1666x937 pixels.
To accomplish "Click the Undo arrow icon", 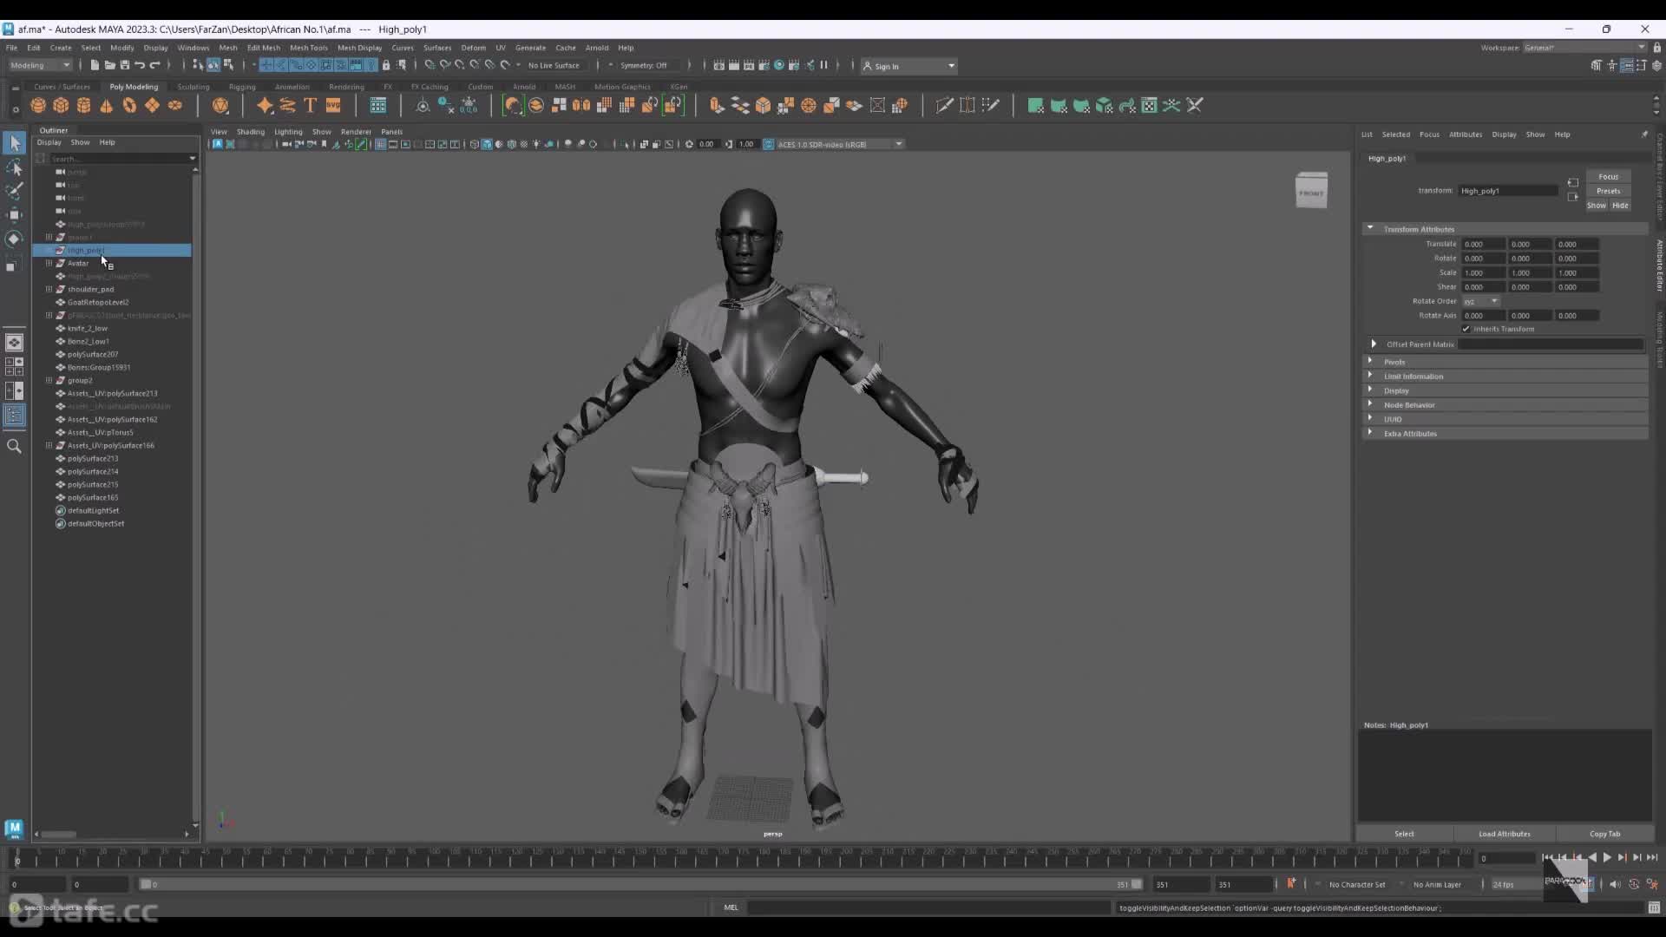I will pos(140,65).
